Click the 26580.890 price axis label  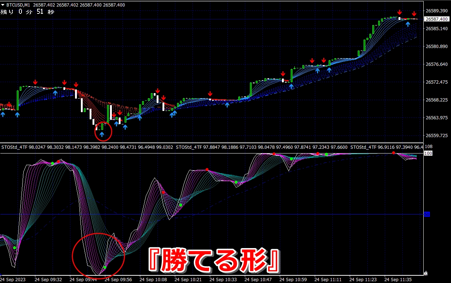point(436,46)
